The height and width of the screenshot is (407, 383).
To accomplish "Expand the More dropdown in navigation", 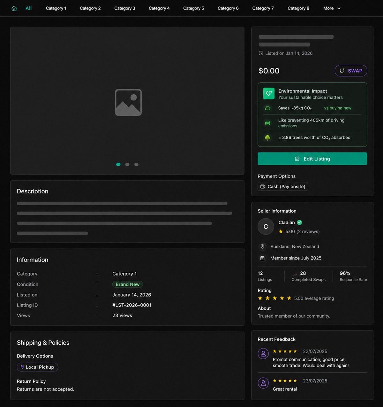I will (332, 8).
